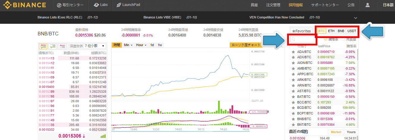Click the 0.0015413 sell order price
395x140 pixels.
pyautogui.click(x=47, y=58)
